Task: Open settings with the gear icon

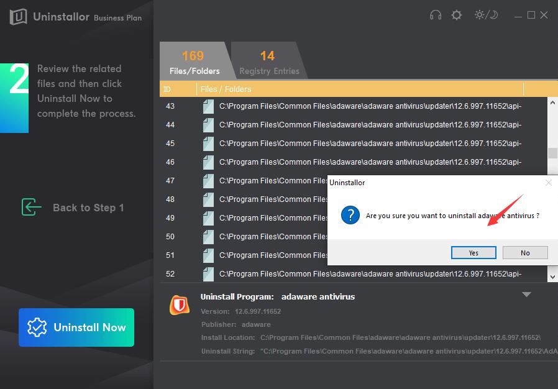Action: tap(456, 15)
